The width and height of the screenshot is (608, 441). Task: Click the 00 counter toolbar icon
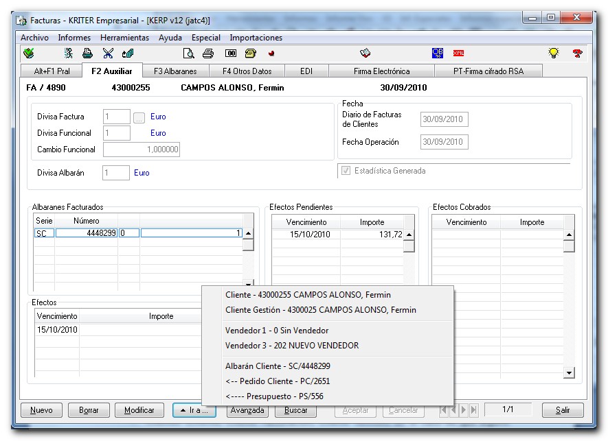231,53
